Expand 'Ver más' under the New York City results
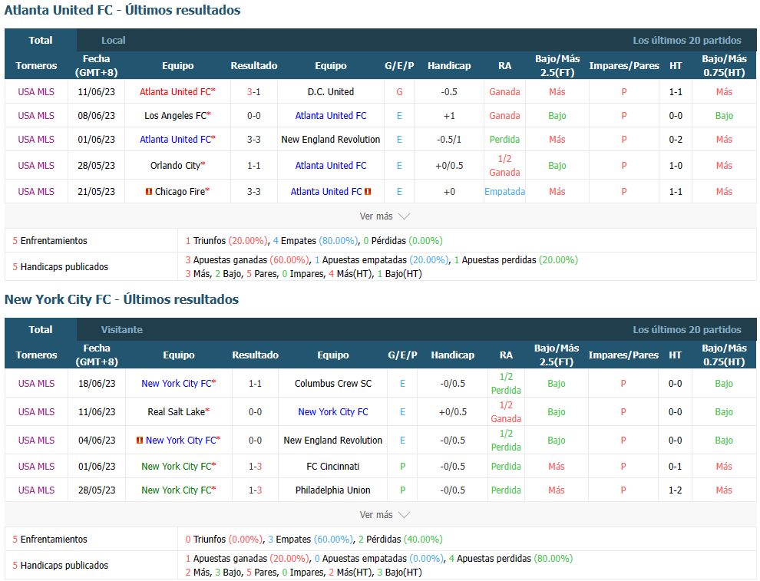This screenshot has height=581, width=760. pos(385,515)
